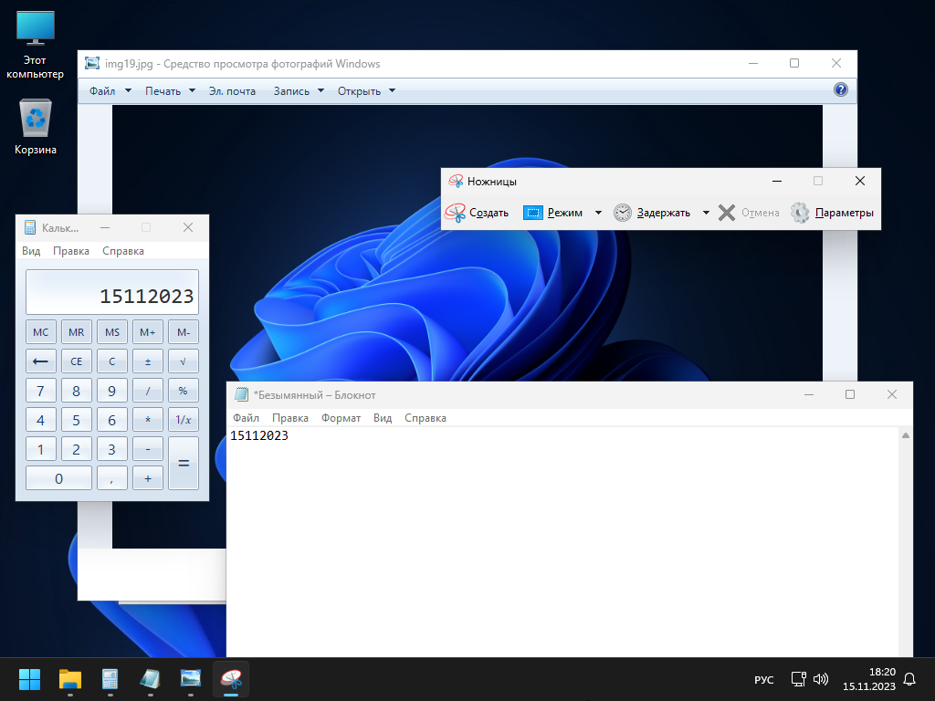Screen dimensions: 935x701
Task: Click in the Notepad text area
Action: (x=548, y=548)
